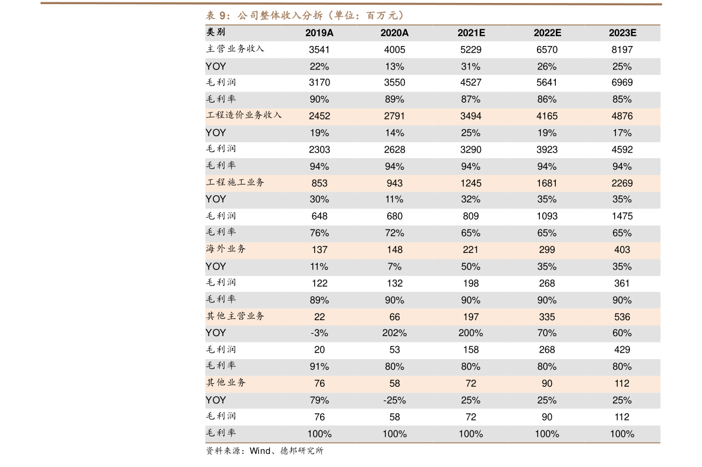702x467 pixels.
Task: Select the 其他主营业务 row label
Action: (x=235, y=316)
